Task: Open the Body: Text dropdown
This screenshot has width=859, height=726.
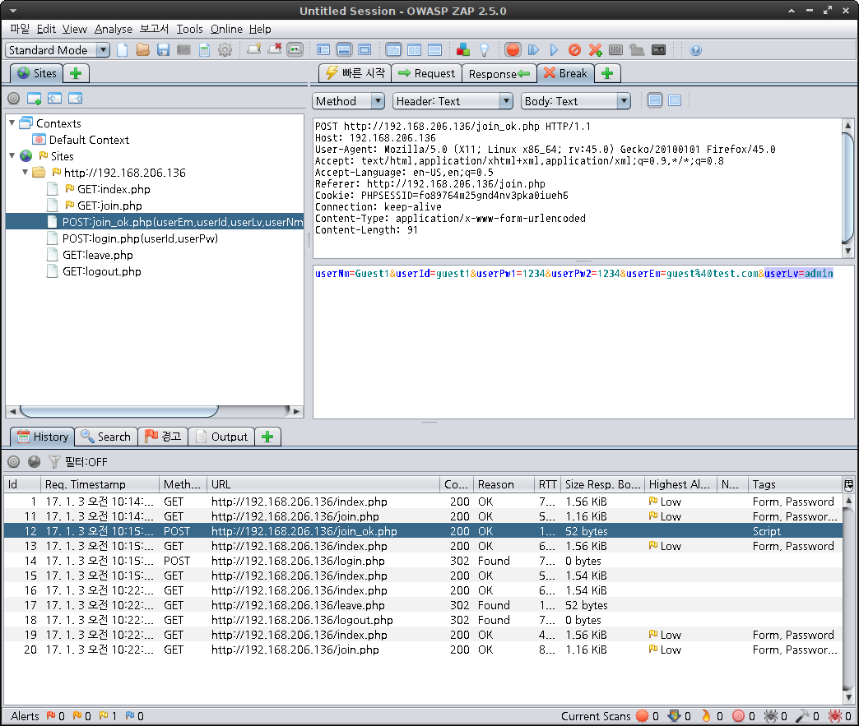Action: coord(576,101)
